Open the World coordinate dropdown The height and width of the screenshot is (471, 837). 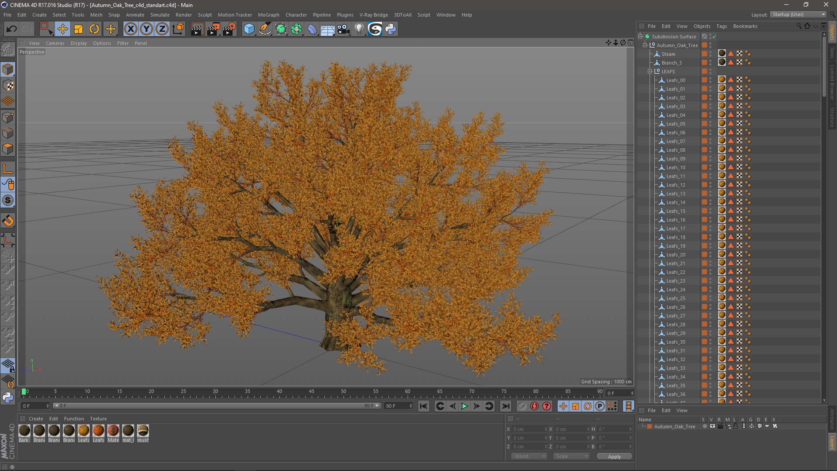(x=529, y=456)
